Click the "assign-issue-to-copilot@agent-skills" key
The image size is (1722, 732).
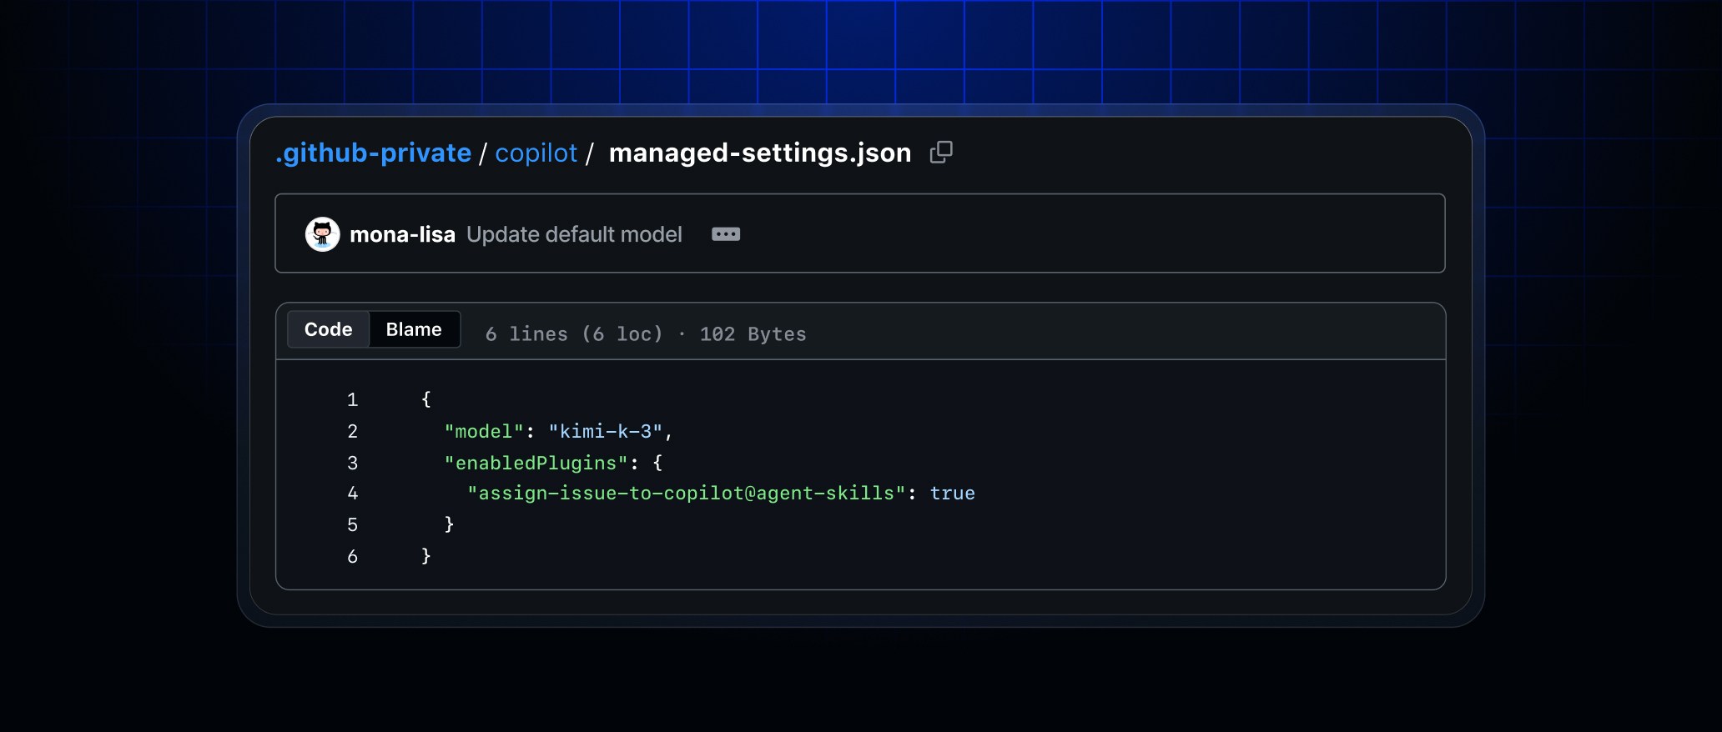[x=687, y=493]
